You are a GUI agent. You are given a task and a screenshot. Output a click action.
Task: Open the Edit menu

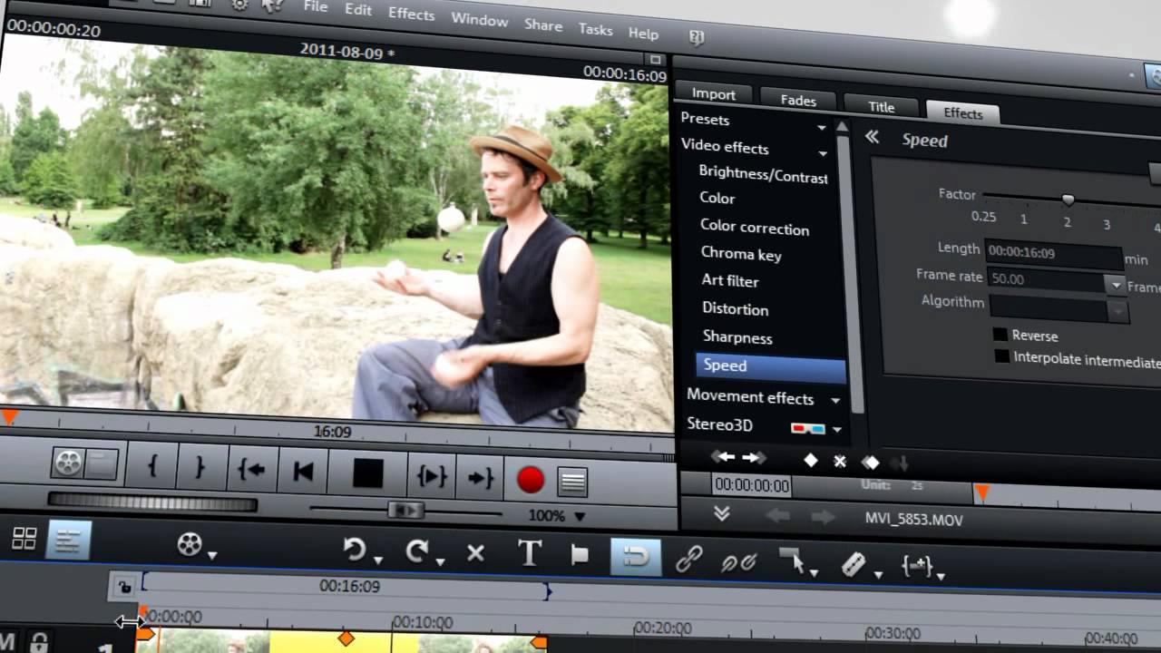358,9
